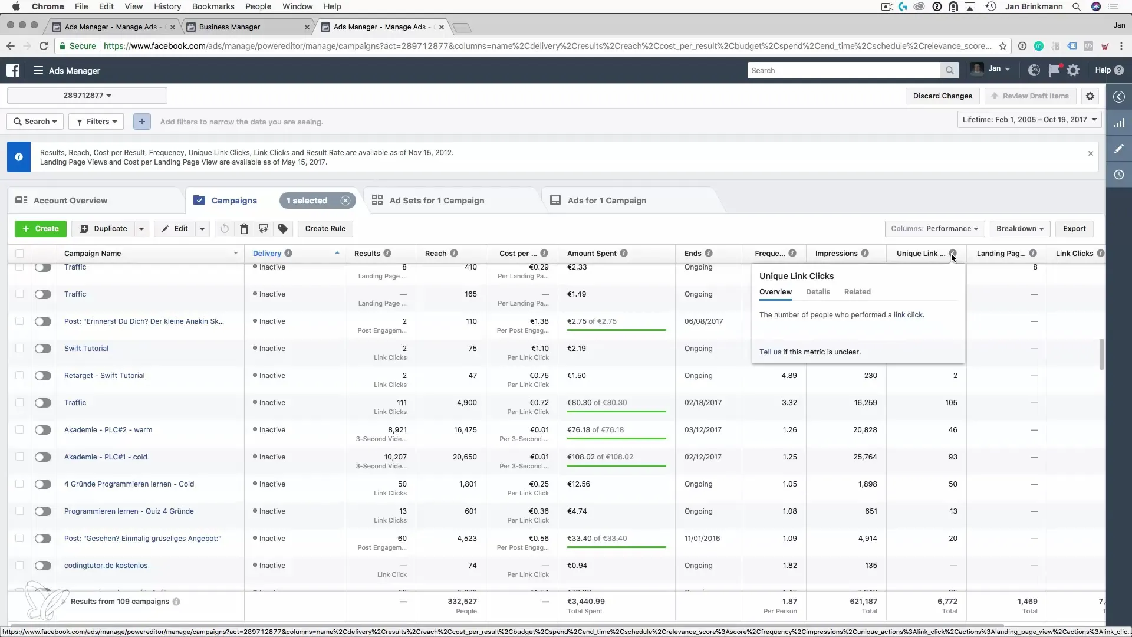Collapse the right side panel arrow
1132x637 pixels.
tap(1119, 97)
